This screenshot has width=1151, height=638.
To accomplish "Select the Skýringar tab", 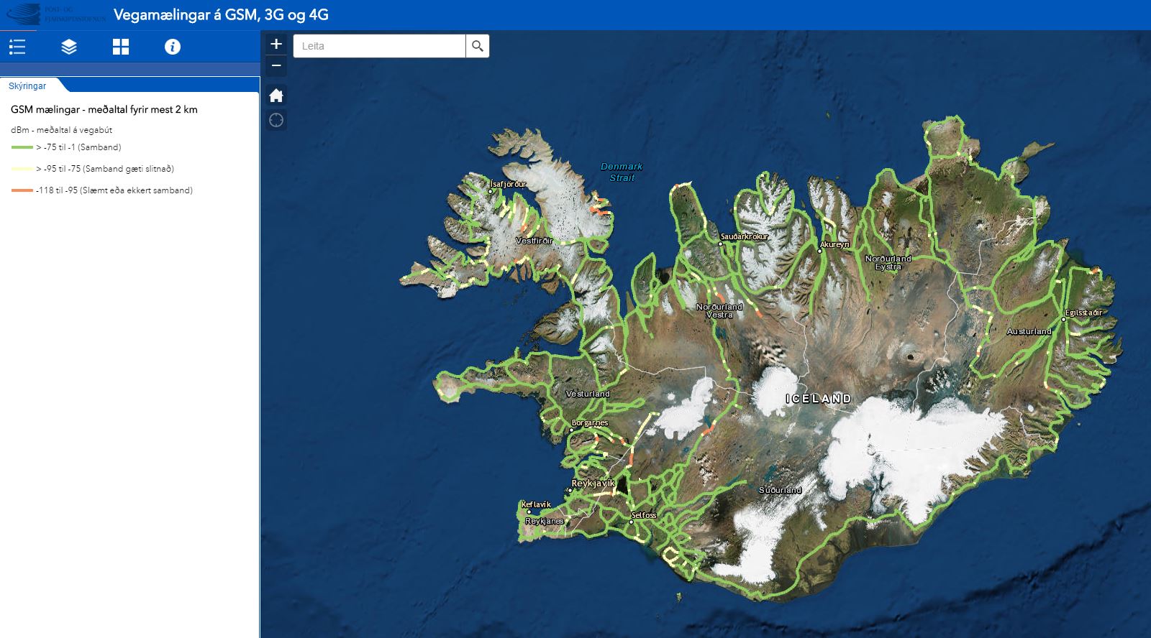I will pyautogui.click(x=27, y=86).
